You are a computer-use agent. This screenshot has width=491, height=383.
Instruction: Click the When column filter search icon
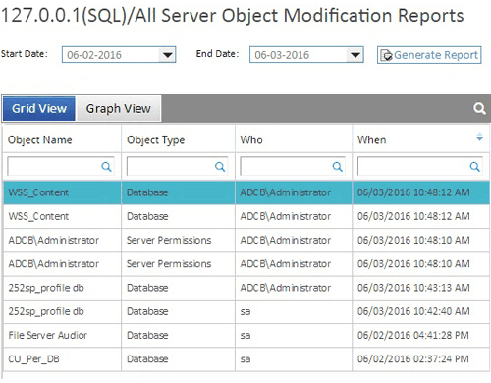[475, 167]
